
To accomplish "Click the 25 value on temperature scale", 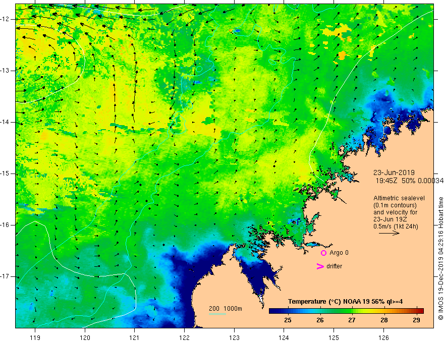I will pos(288,320).
